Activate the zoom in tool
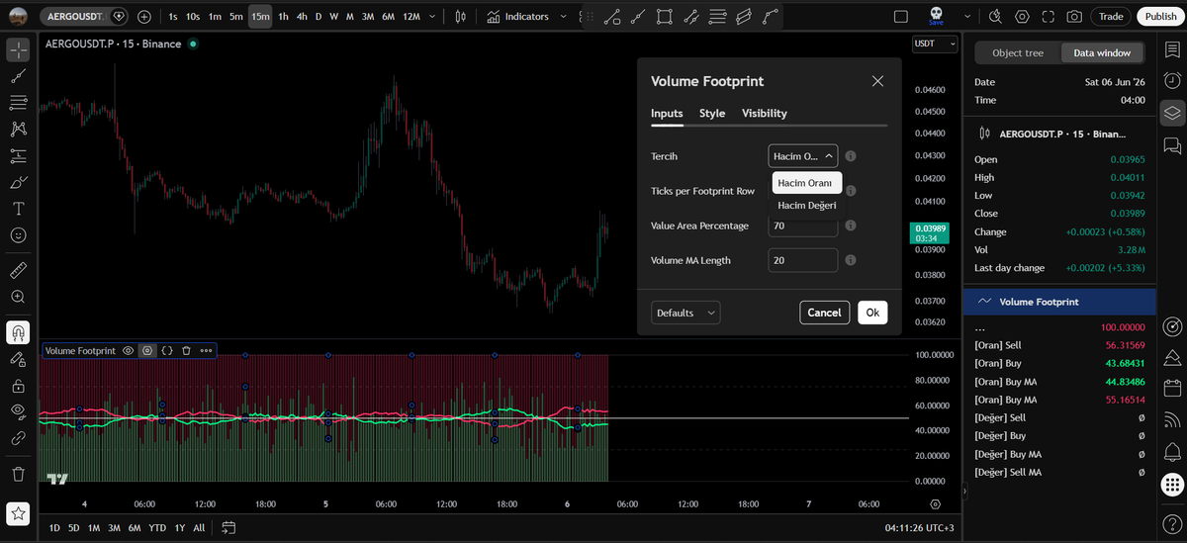The width and height of the screenshot is (1187, 543). click(18, 297)
